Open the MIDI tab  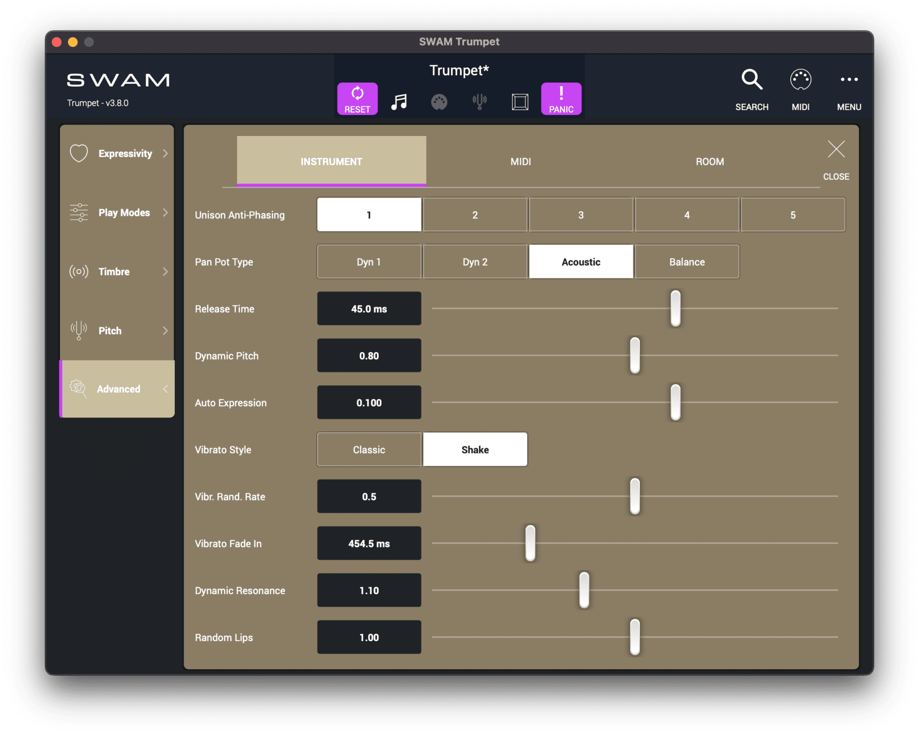[x=521, y=161]
